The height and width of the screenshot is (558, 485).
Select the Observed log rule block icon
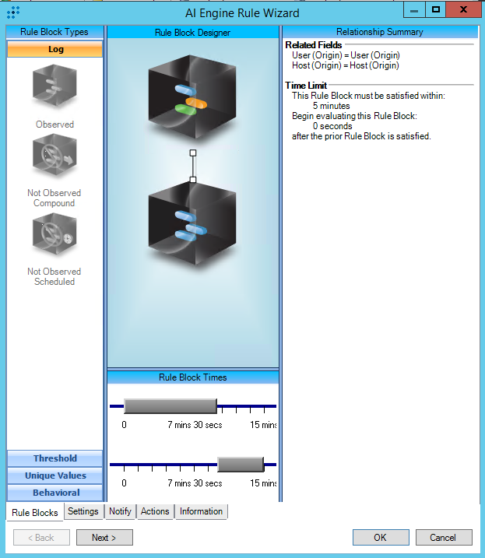tap(54, 87)
